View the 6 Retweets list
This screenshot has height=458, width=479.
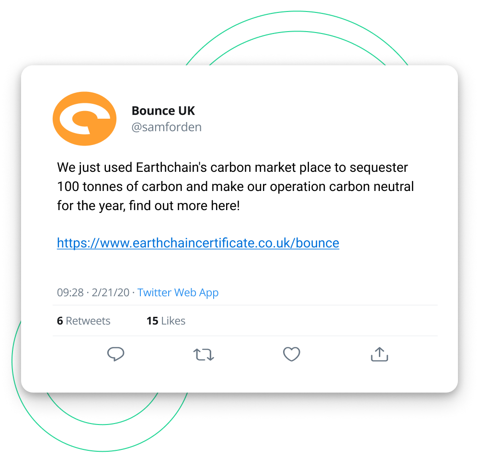[83, 321]
